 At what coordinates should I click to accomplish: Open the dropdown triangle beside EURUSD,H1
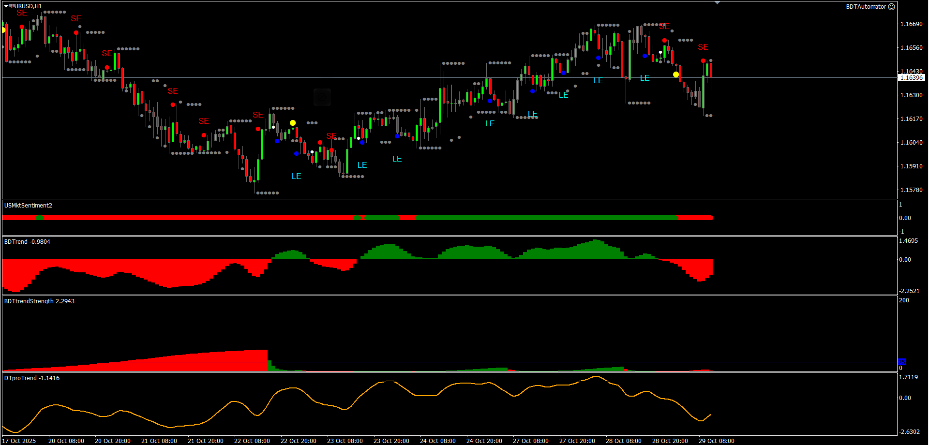pyautogui.click(x=6, y=6)
